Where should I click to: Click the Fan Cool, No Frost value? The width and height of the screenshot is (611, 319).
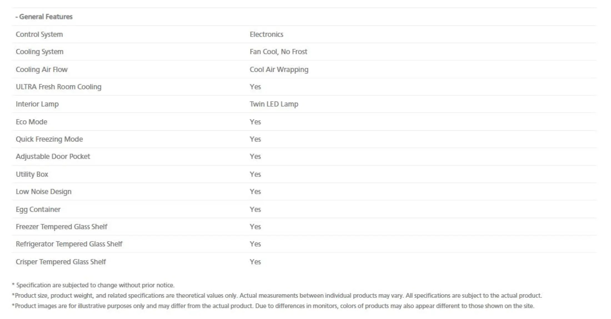[278, 52]
